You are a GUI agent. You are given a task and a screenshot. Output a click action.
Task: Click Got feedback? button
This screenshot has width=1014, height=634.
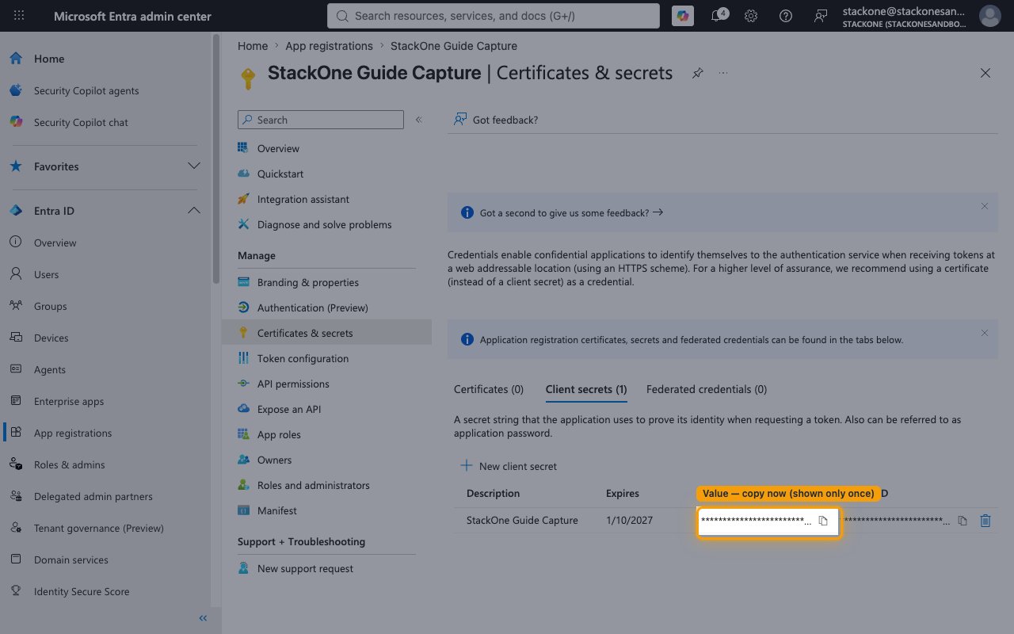496,120
